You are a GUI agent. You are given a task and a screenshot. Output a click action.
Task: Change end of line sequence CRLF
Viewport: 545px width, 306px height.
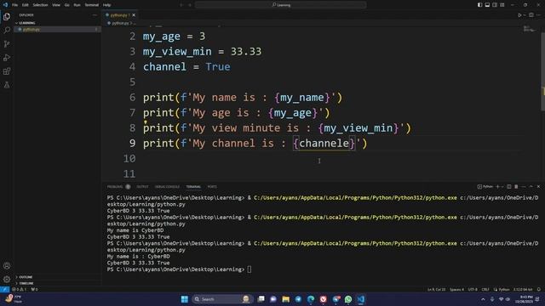click(485, 289)
